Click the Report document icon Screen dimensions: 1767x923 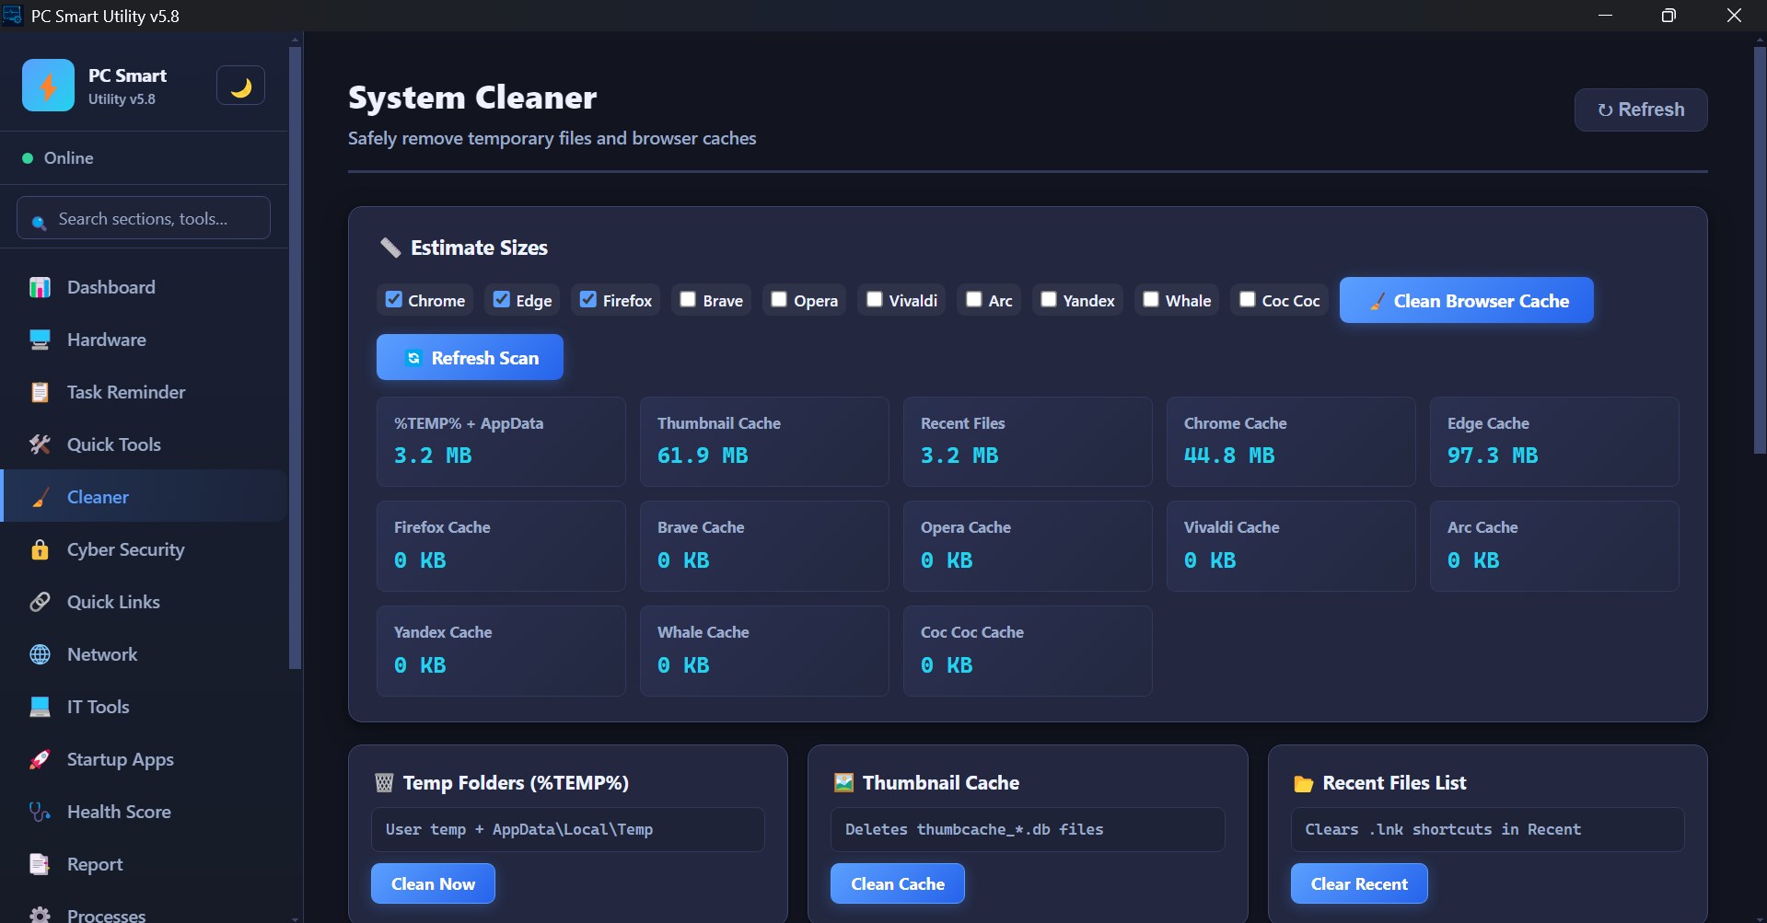[40, 864]
